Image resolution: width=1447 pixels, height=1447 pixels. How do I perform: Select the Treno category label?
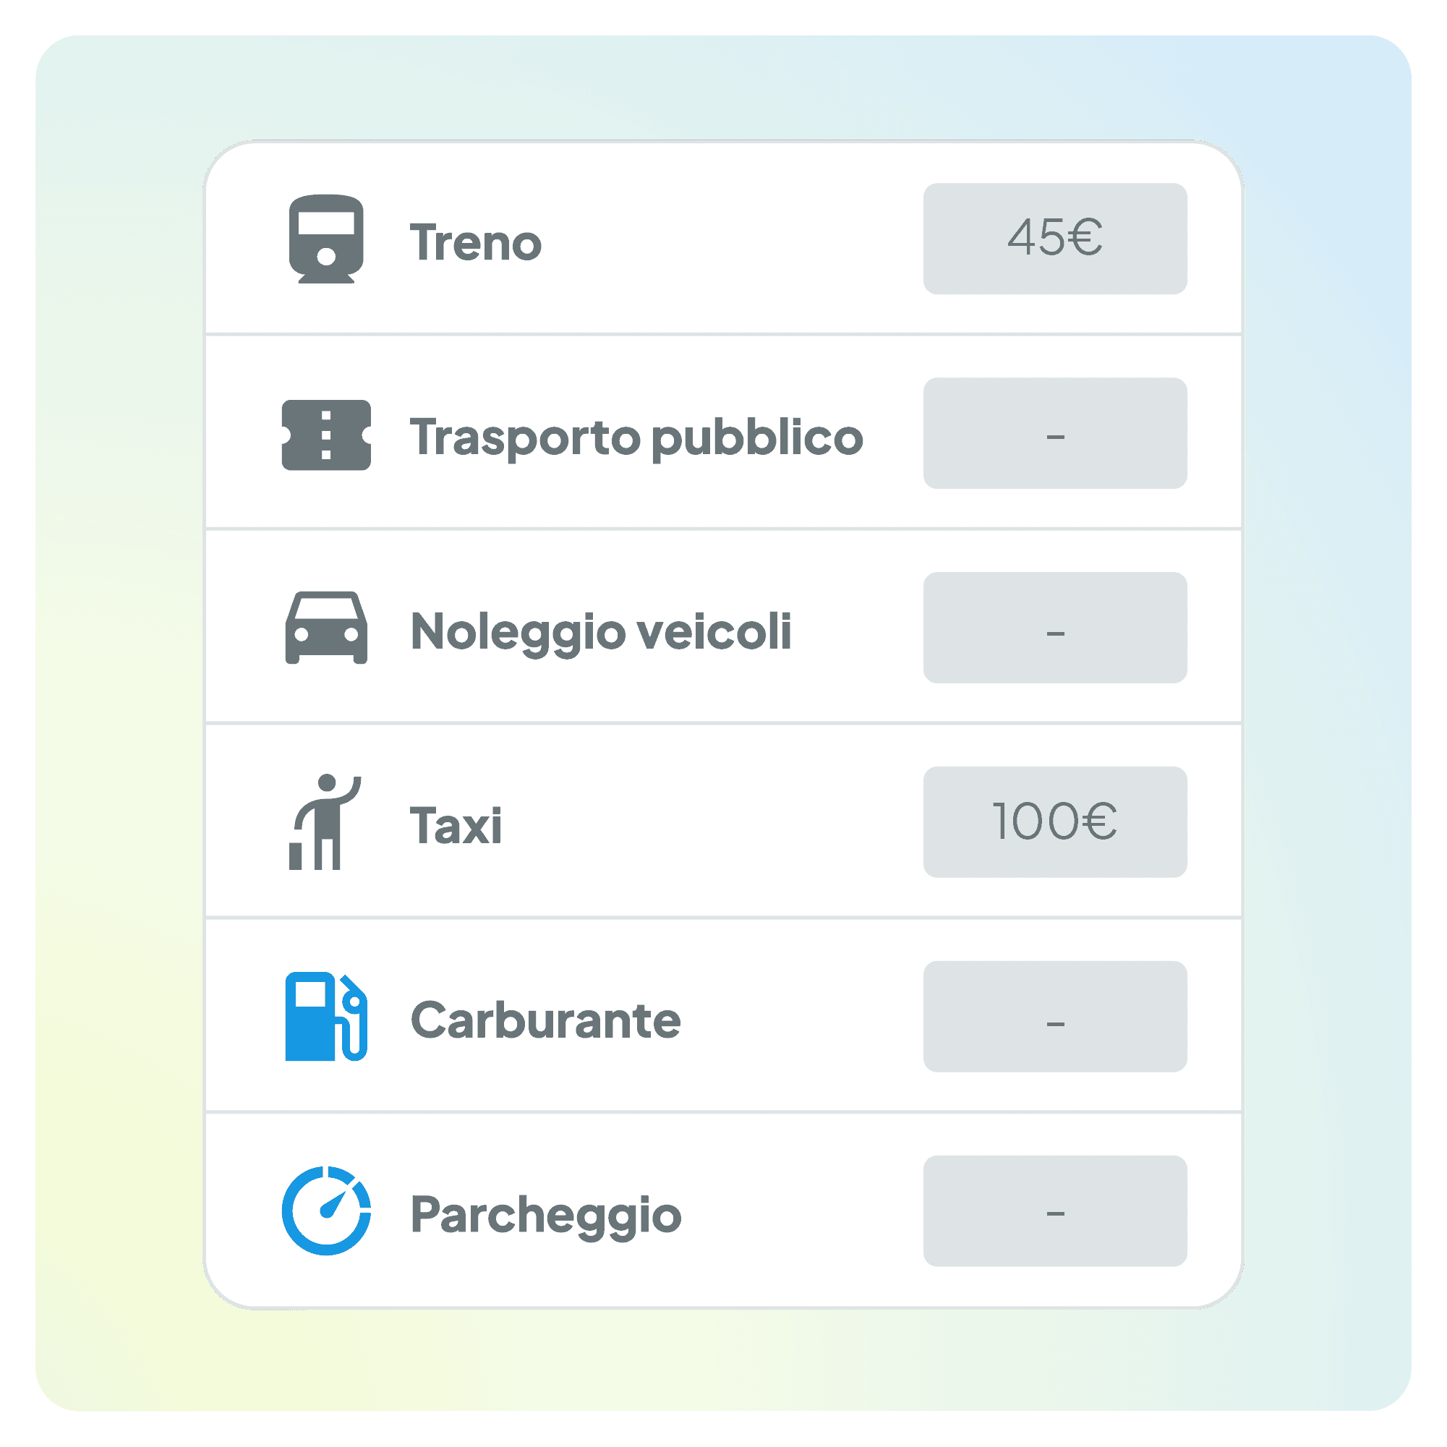[x=476, y=242]
